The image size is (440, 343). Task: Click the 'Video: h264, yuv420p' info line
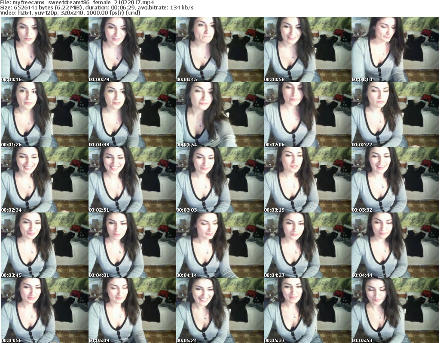pos(70,12)
